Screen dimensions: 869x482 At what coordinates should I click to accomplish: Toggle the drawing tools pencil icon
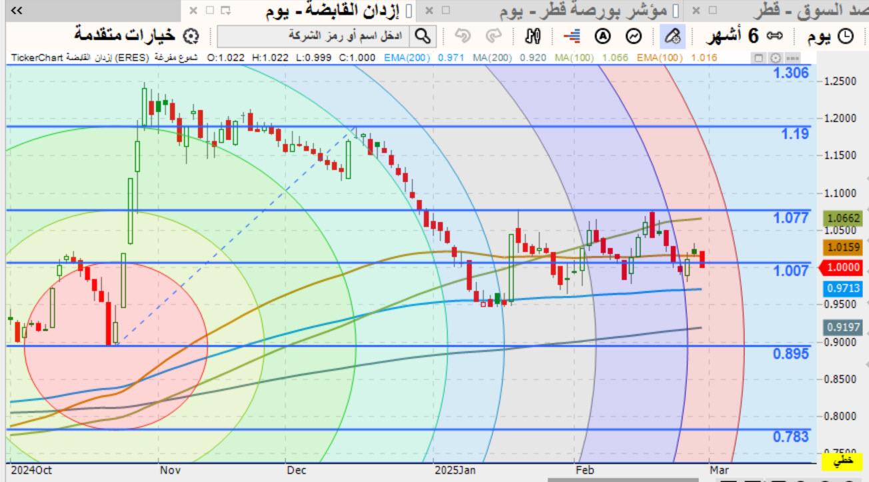(673, 36)
